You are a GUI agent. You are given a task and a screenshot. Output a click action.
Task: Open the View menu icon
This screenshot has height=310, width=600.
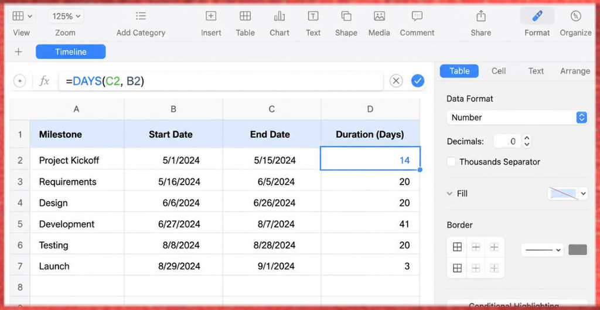click(x=22, y=16)
